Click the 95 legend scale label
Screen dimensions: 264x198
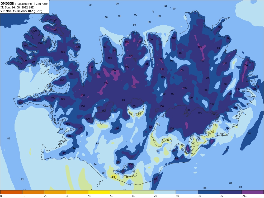click(x=221, y=196)
